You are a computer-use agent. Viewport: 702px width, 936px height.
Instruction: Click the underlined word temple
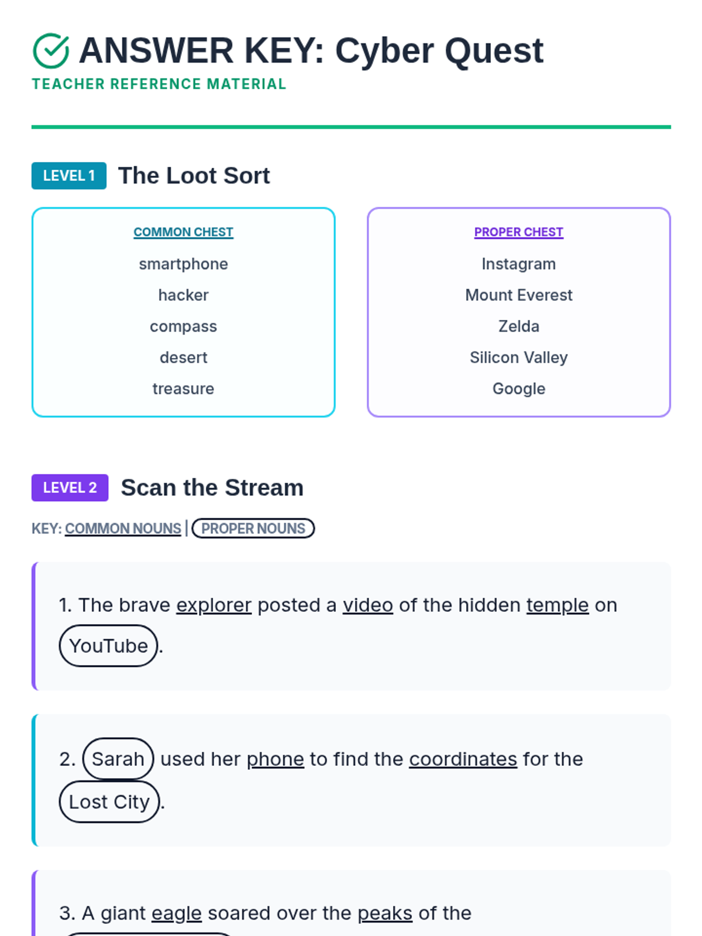[558, 605]
